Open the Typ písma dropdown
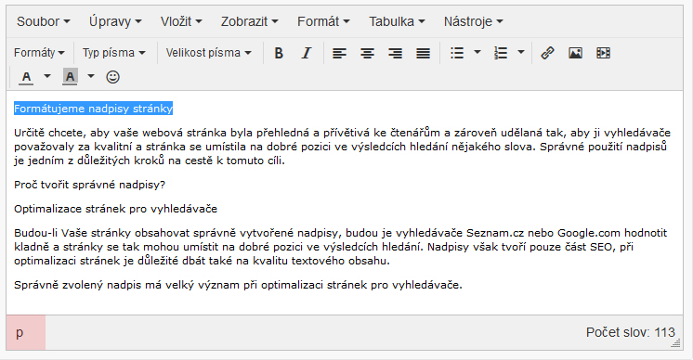Screen dimensions: 693x360 pyautogui.click(x=114, y=53)
